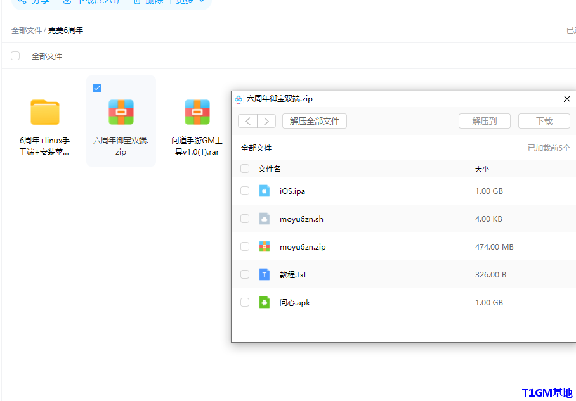Go forward with the right arrow in zip preview
Viewport: 576px width, 401px height.
coord(266,121)
